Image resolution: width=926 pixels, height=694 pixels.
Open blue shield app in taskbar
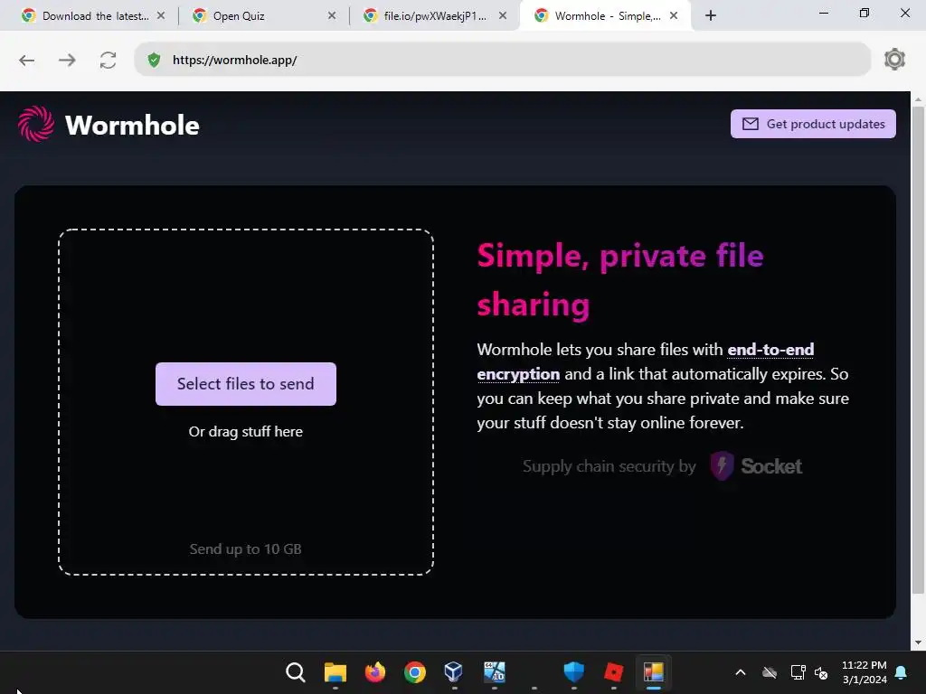click(573, 672)
